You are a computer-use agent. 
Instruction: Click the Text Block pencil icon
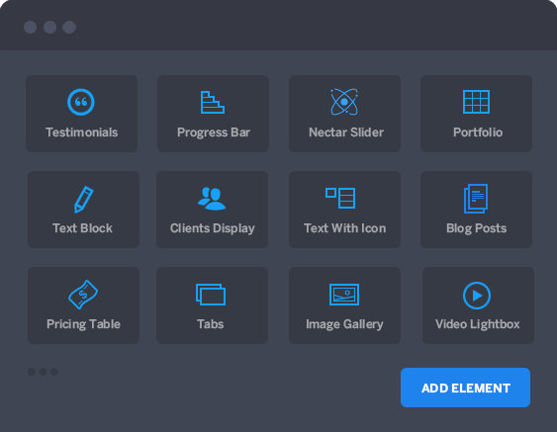click(83, 199)
